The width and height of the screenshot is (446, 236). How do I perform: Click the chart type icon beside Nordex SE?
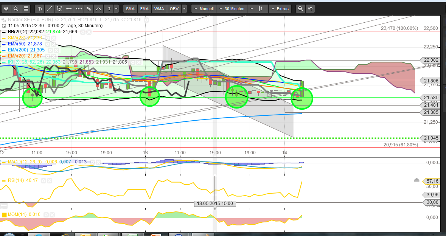pos(4,20)
